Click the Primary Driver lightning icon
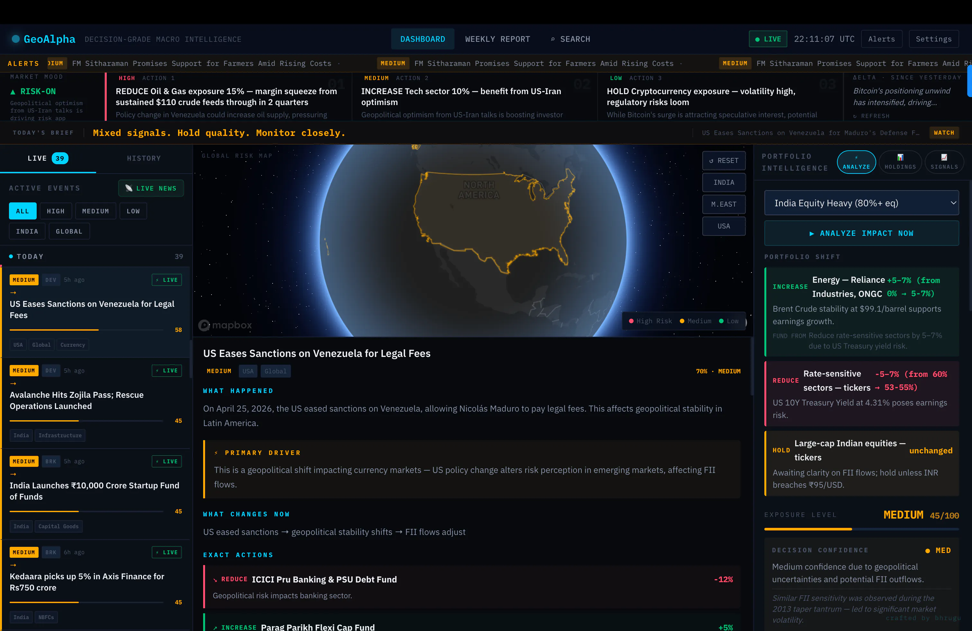 (216, 453)
